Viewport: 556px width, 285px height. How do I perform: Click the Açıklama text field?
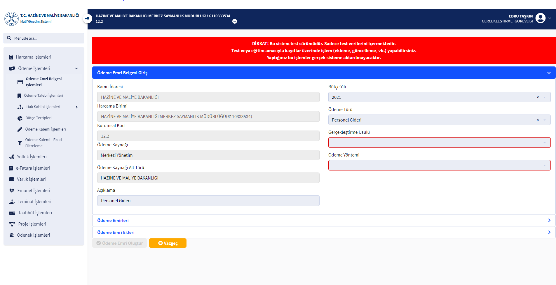click(208, 201)
